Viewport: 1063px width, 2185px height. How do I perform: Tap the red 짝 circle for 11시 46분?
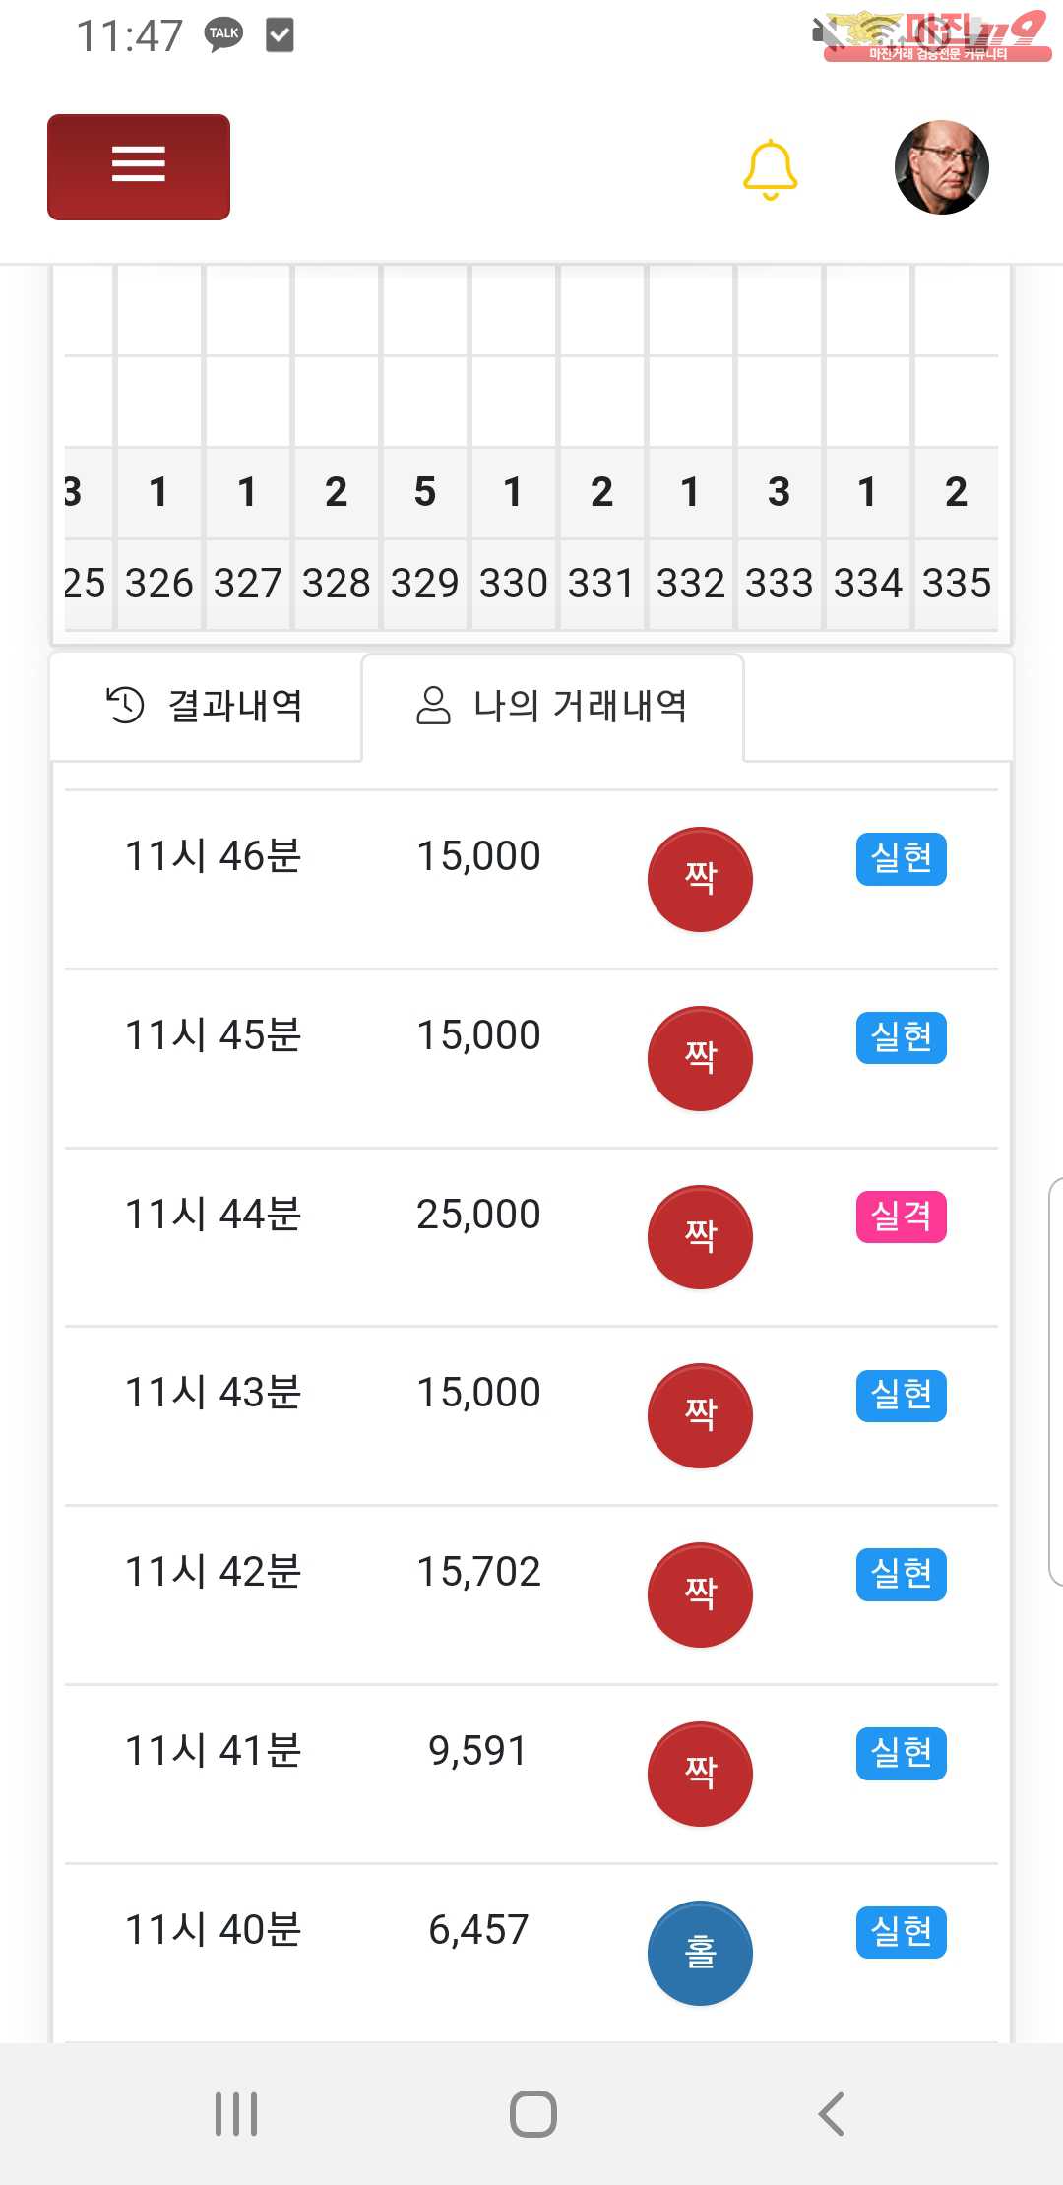point(700,878)
